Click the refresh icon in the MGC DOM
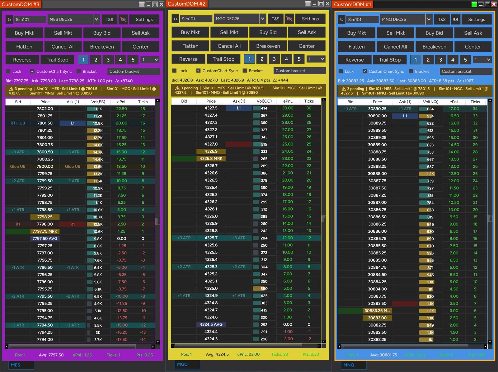The image size is (498, 372). (176, 19)
